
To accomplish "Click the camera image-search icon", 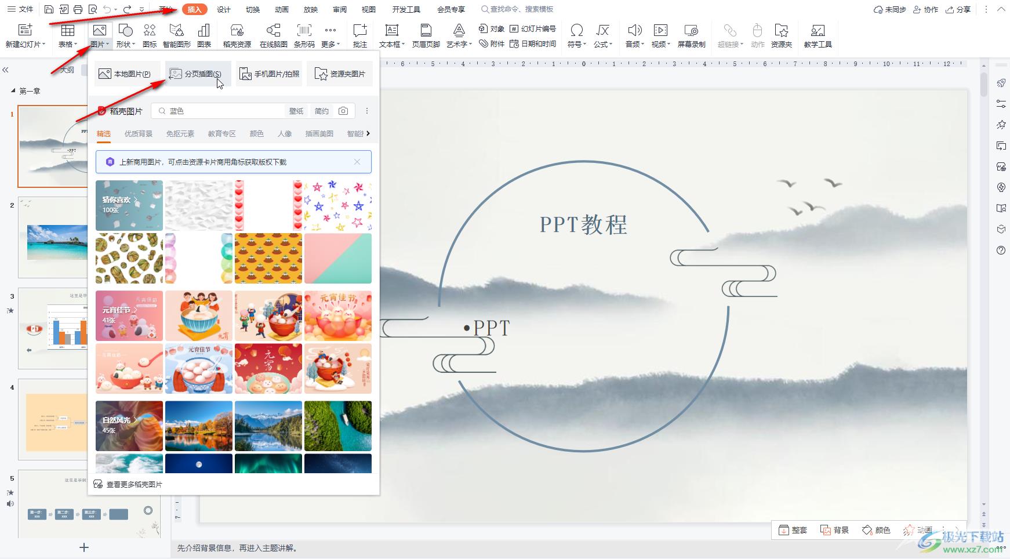I will (343, 111).
